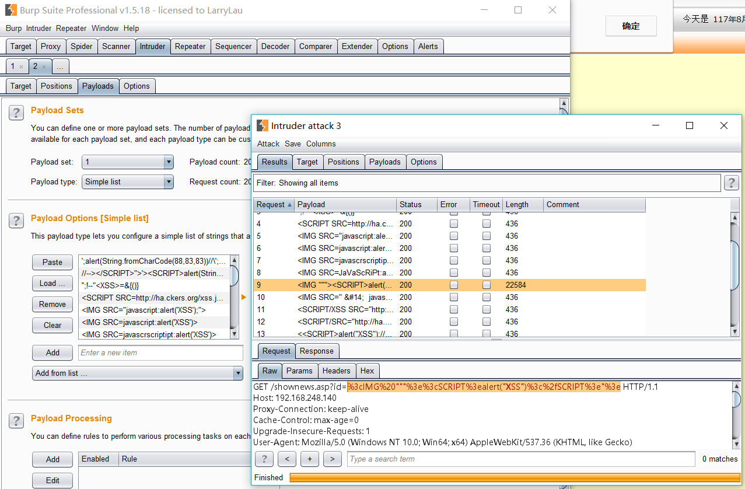Screen dimensions: 745x489
Task: Open the Payload set dropdown
Action: tap(128, 162)
